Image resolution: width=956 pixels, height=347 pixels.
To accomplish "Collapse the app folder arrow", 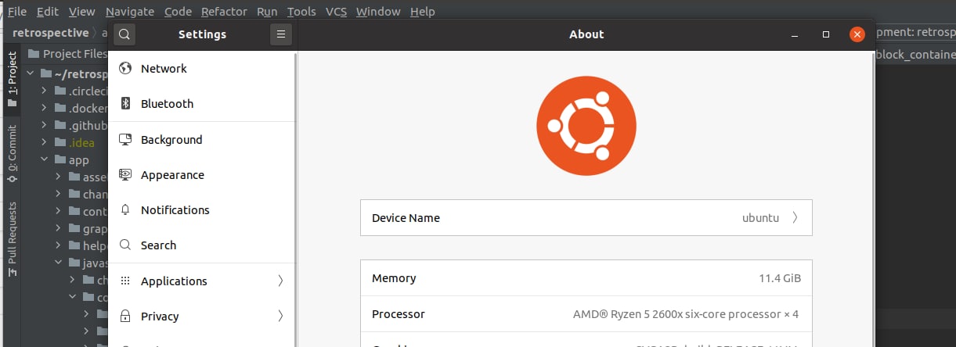I will click(44, 160).
